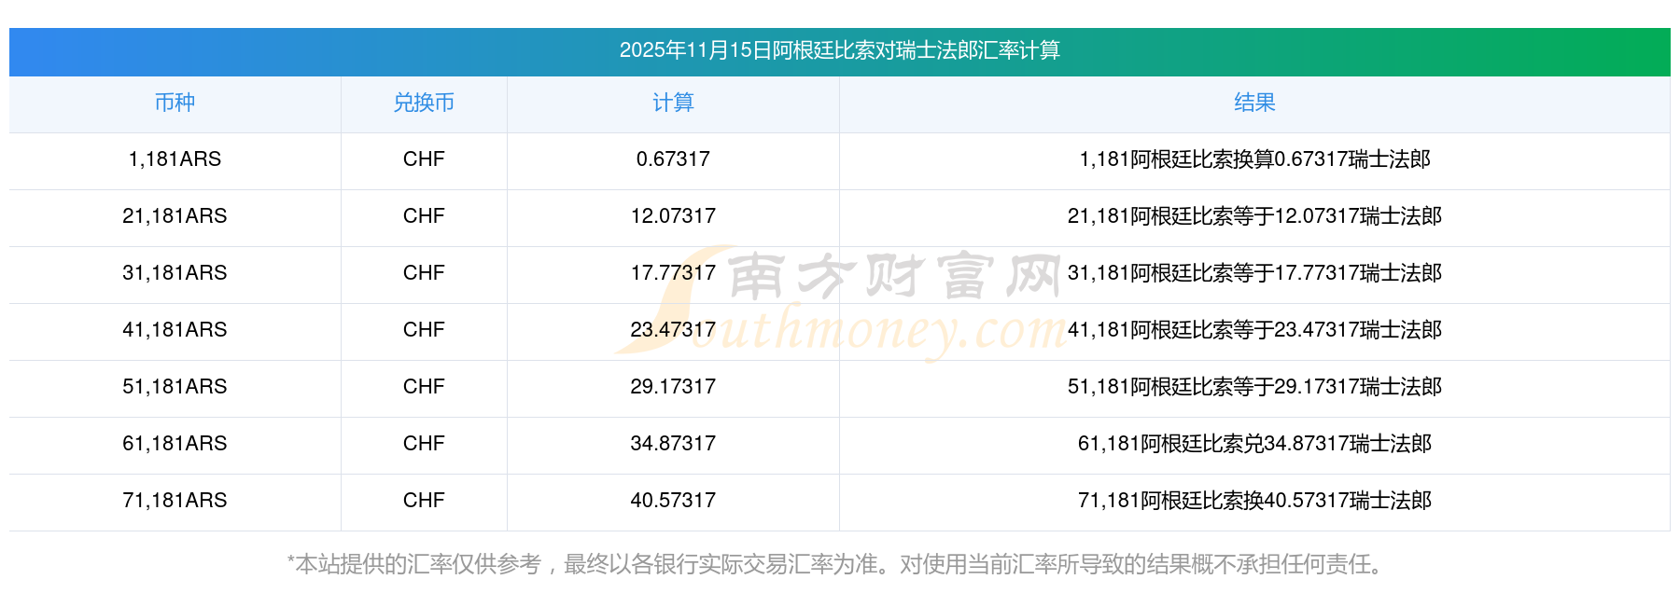Click result '61,181阿根廷比索兑34.87317瑞士法郎'
This screenshot has width=1680, height=593.
(1254, 444)
